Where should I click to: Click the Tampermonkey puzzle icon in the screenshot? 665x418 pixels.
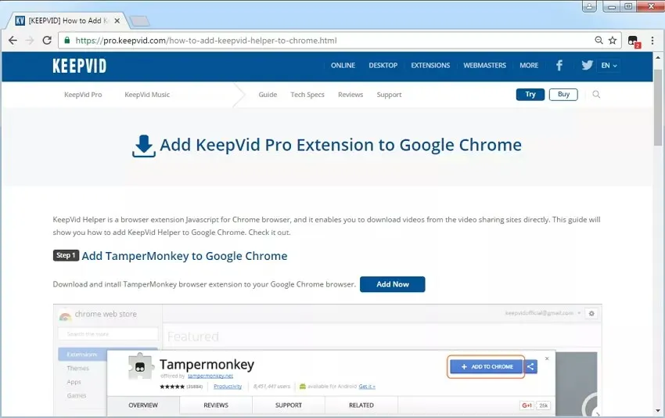click(141, 366)
